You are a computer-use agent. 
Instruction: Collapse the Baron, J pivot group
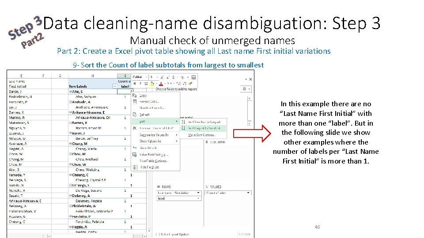[71, 133]
